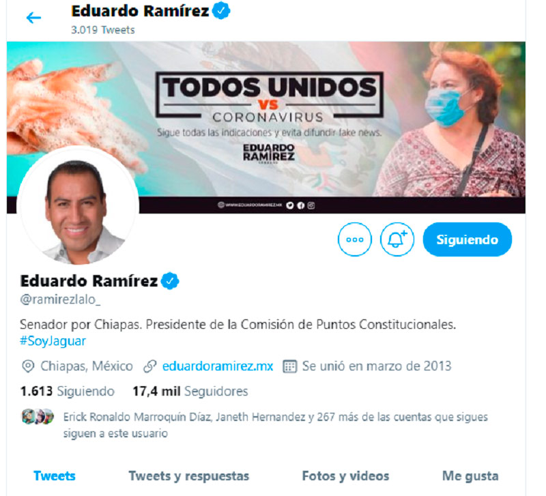
Task: Click the chain link icon
Action: (149, 366)
